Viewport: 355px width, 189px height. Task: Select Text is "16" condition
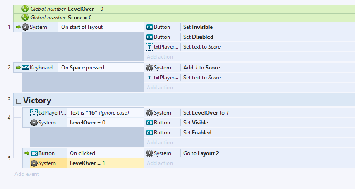pos(105,113)
